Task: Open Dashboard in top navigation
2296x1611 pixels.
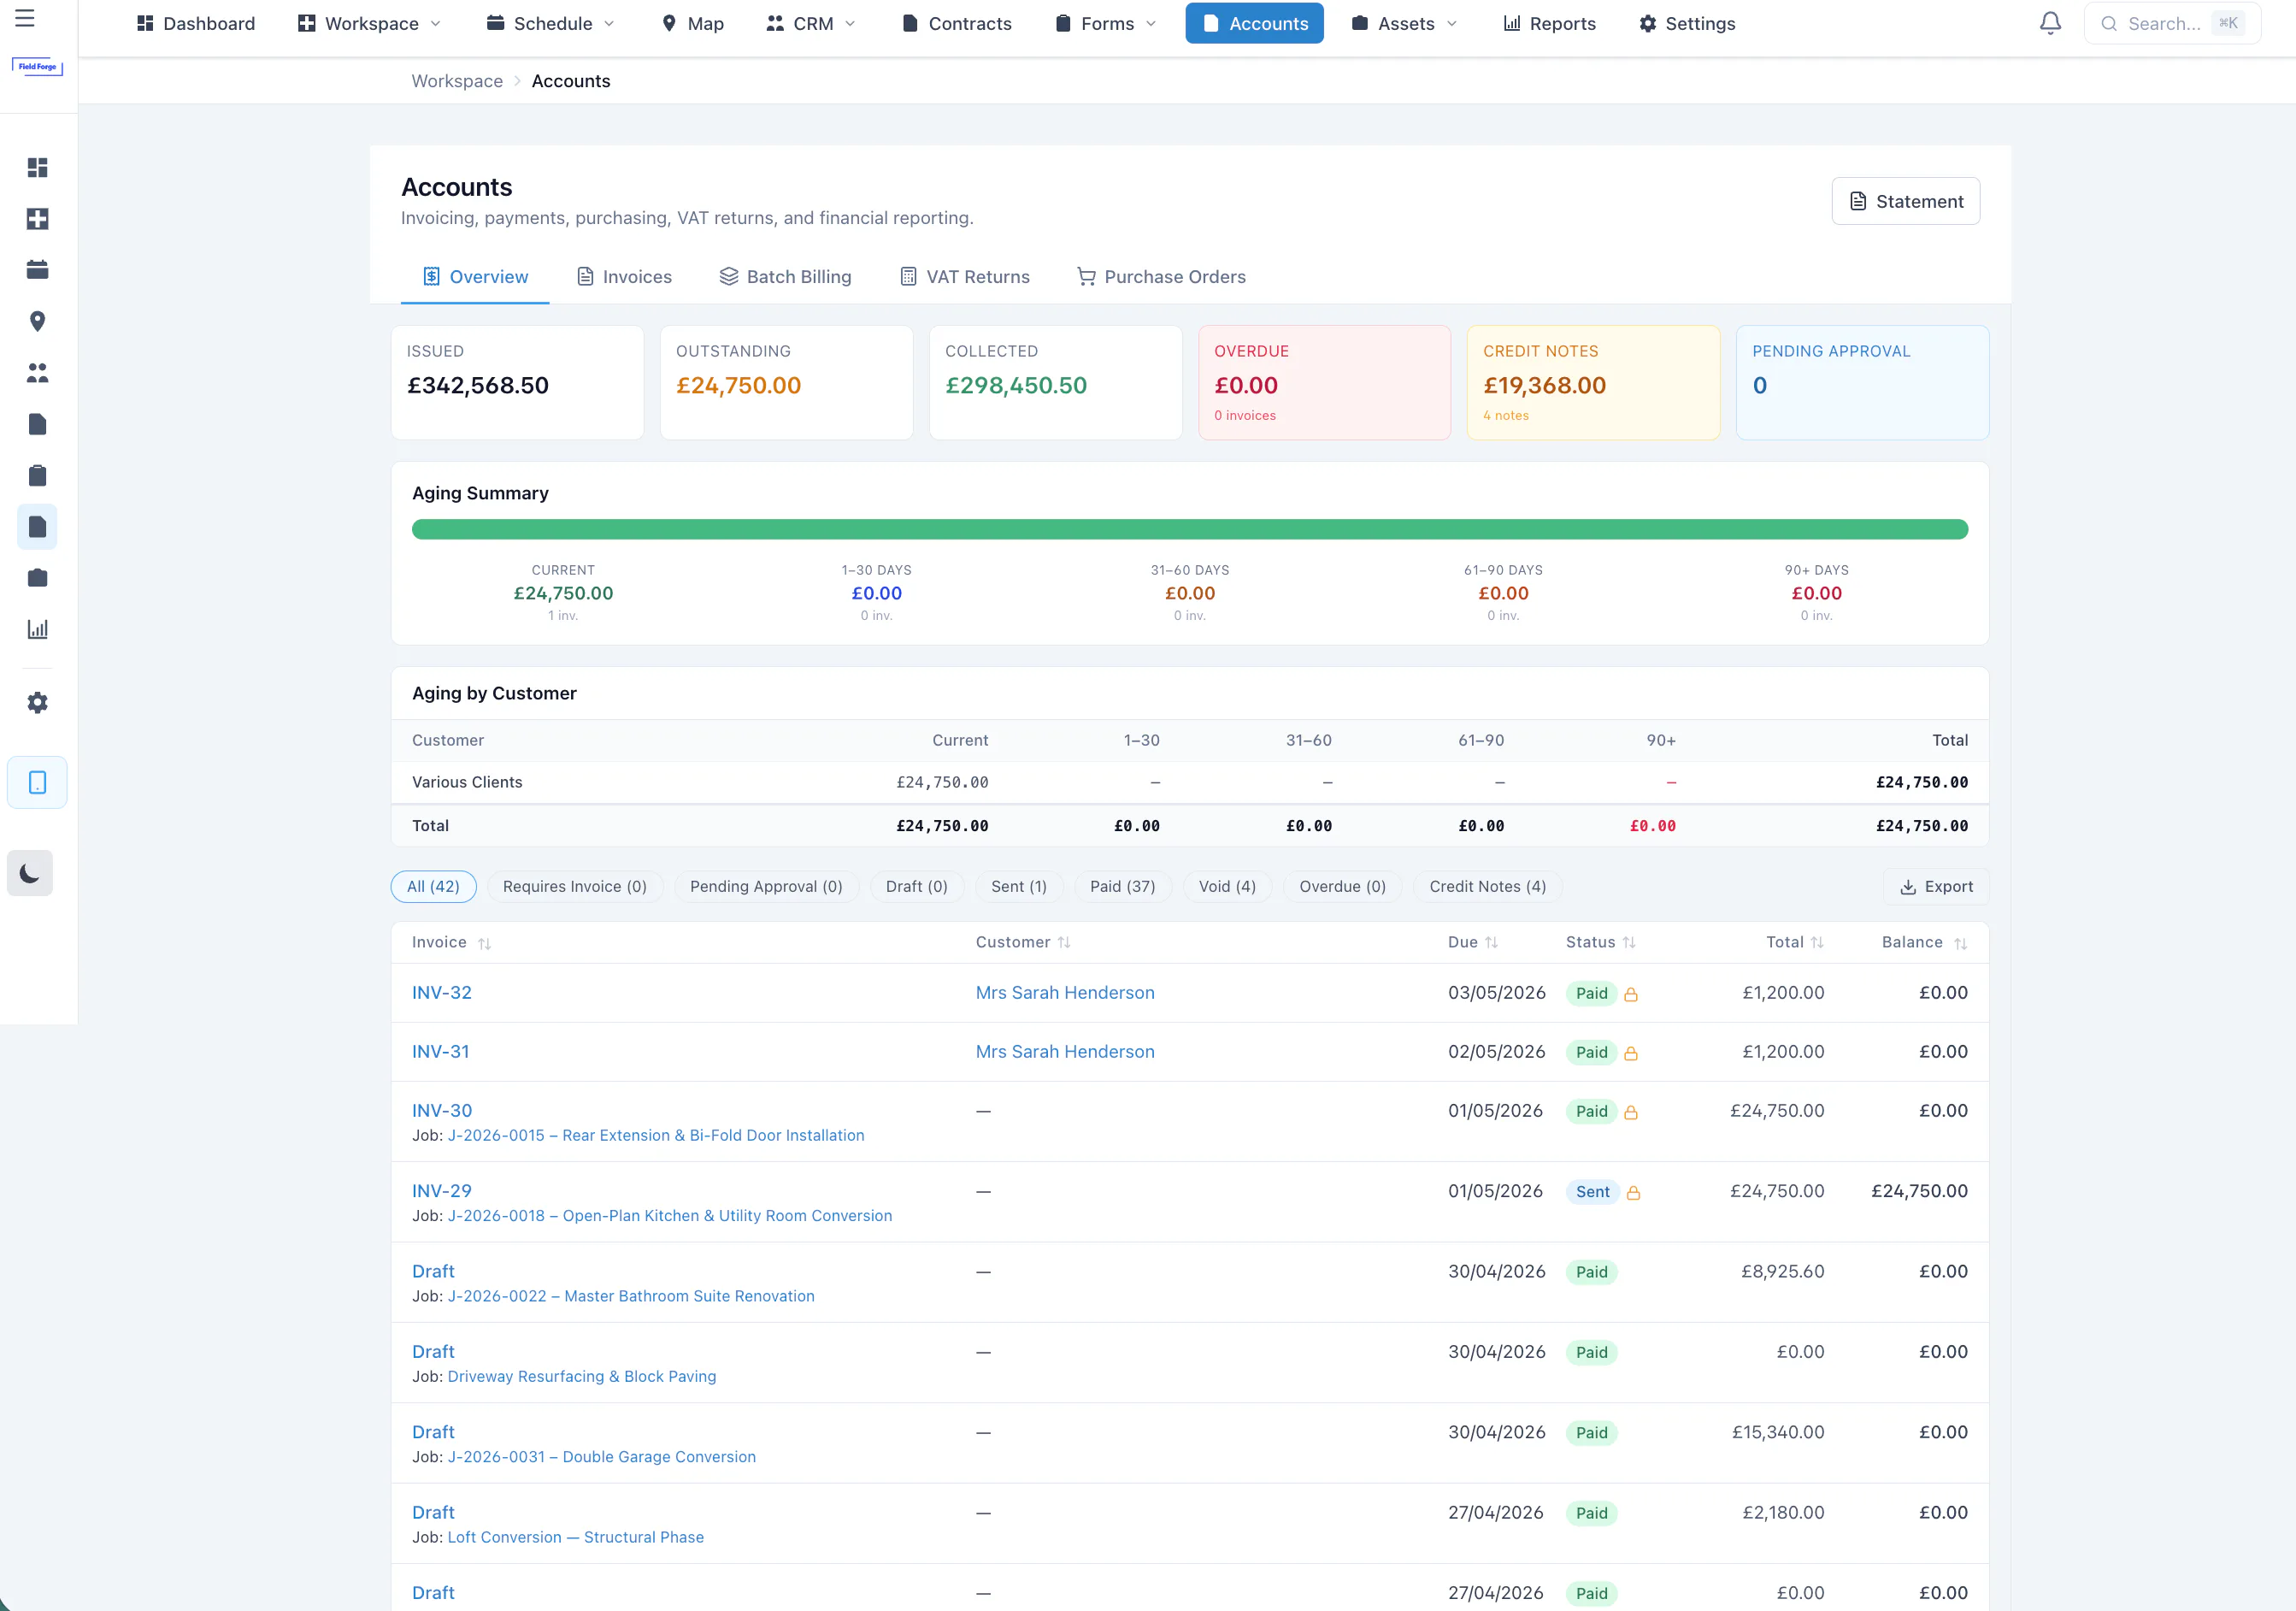Action: coord(196,23)
